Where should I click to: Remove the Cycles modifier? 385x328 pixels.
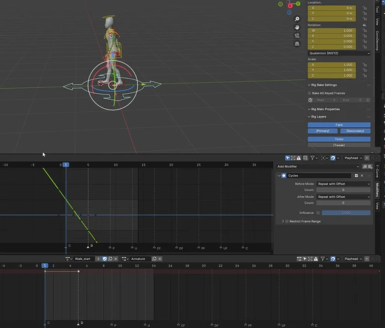tap(362, 176)
